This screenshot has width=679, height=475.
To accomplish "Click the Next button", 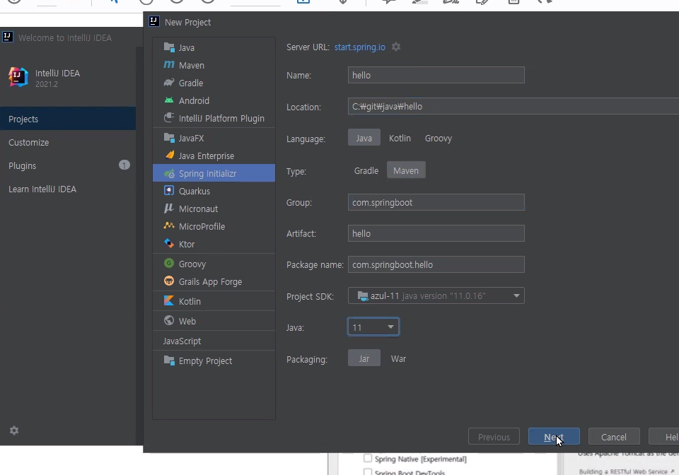I will [554, 437].
